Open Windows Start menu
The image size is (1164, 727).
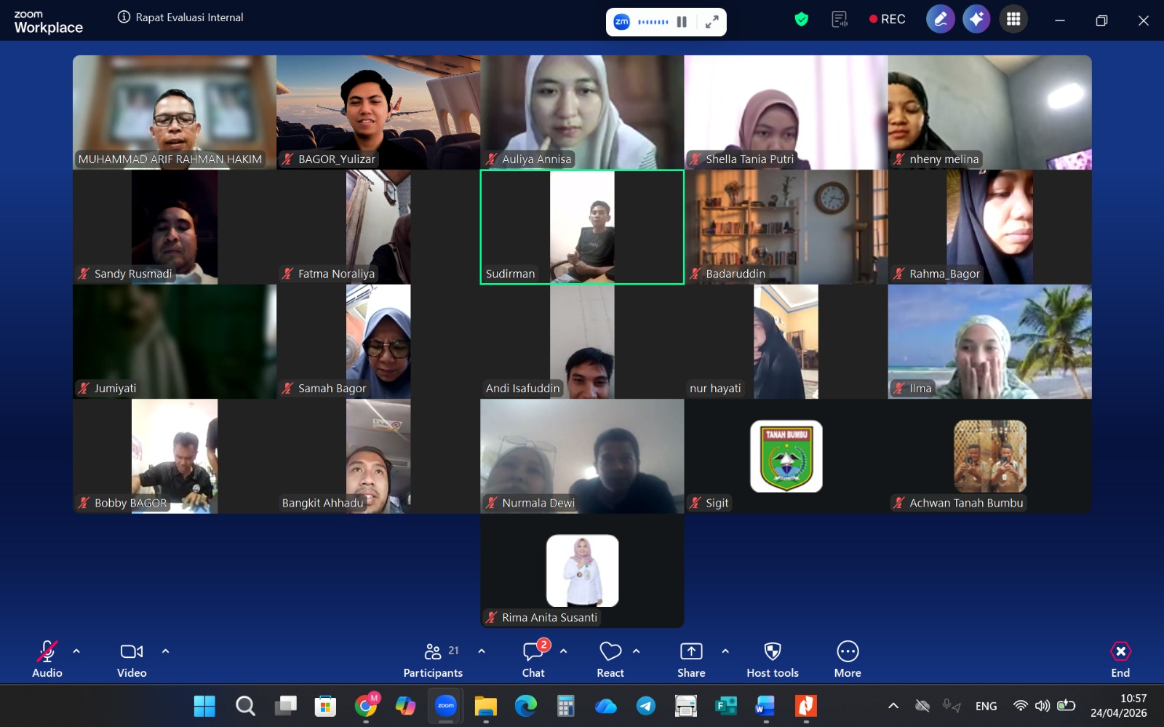(x=204, y=706)
